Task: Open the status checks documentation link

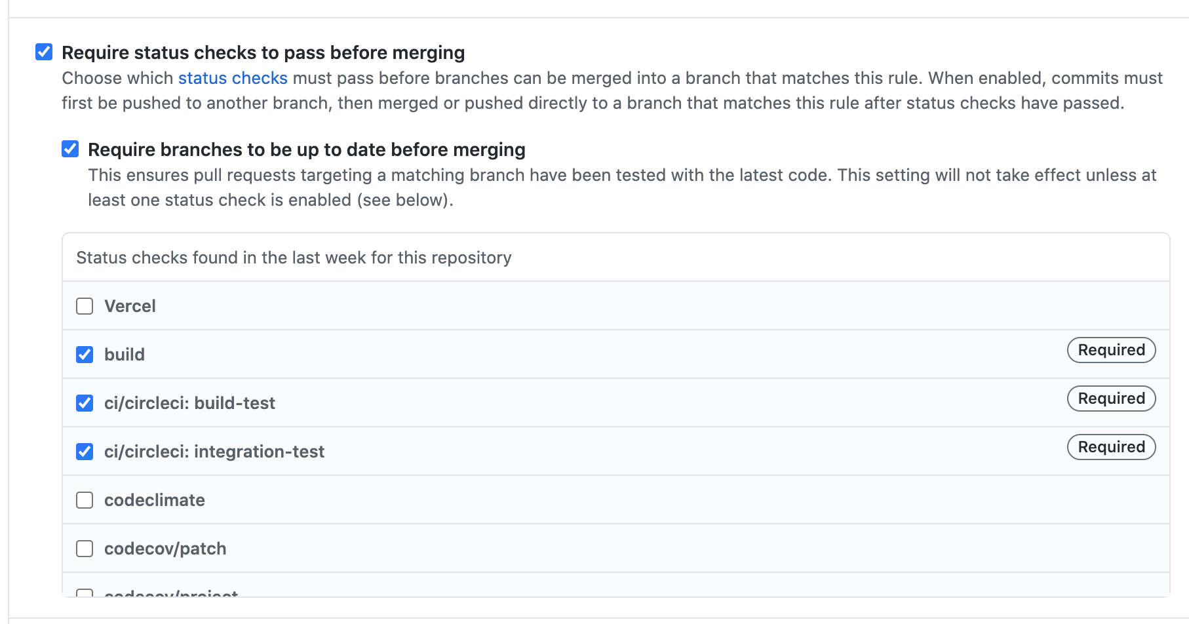Action: click(x=233, y=78)
